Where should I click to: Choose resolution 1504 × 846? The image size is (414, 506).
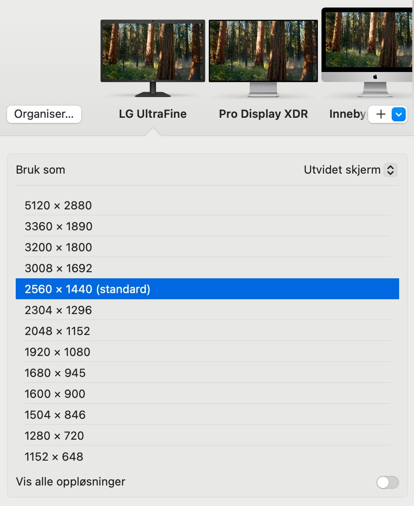(x=207, y=415)
